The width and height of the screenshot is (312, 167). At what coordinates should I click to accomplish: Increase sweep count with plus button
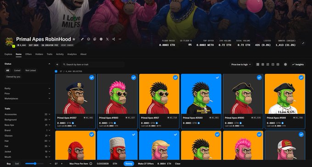(61, 164)
